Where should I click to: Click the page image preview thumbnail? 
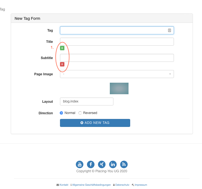click(x=119, y=88)
